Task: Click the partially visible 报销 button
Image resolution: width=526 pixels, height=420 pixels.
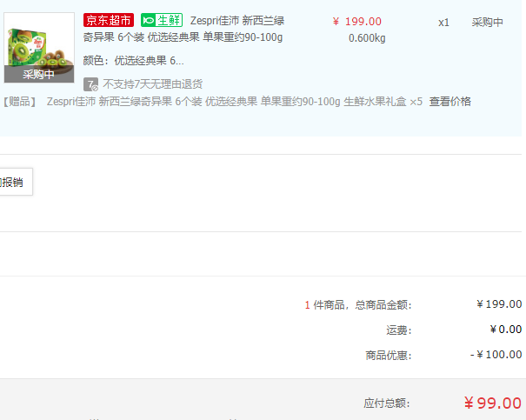Action: [15, 182]
